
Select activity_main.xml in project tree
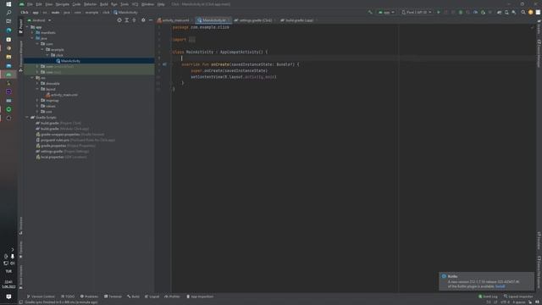[62, 95]
